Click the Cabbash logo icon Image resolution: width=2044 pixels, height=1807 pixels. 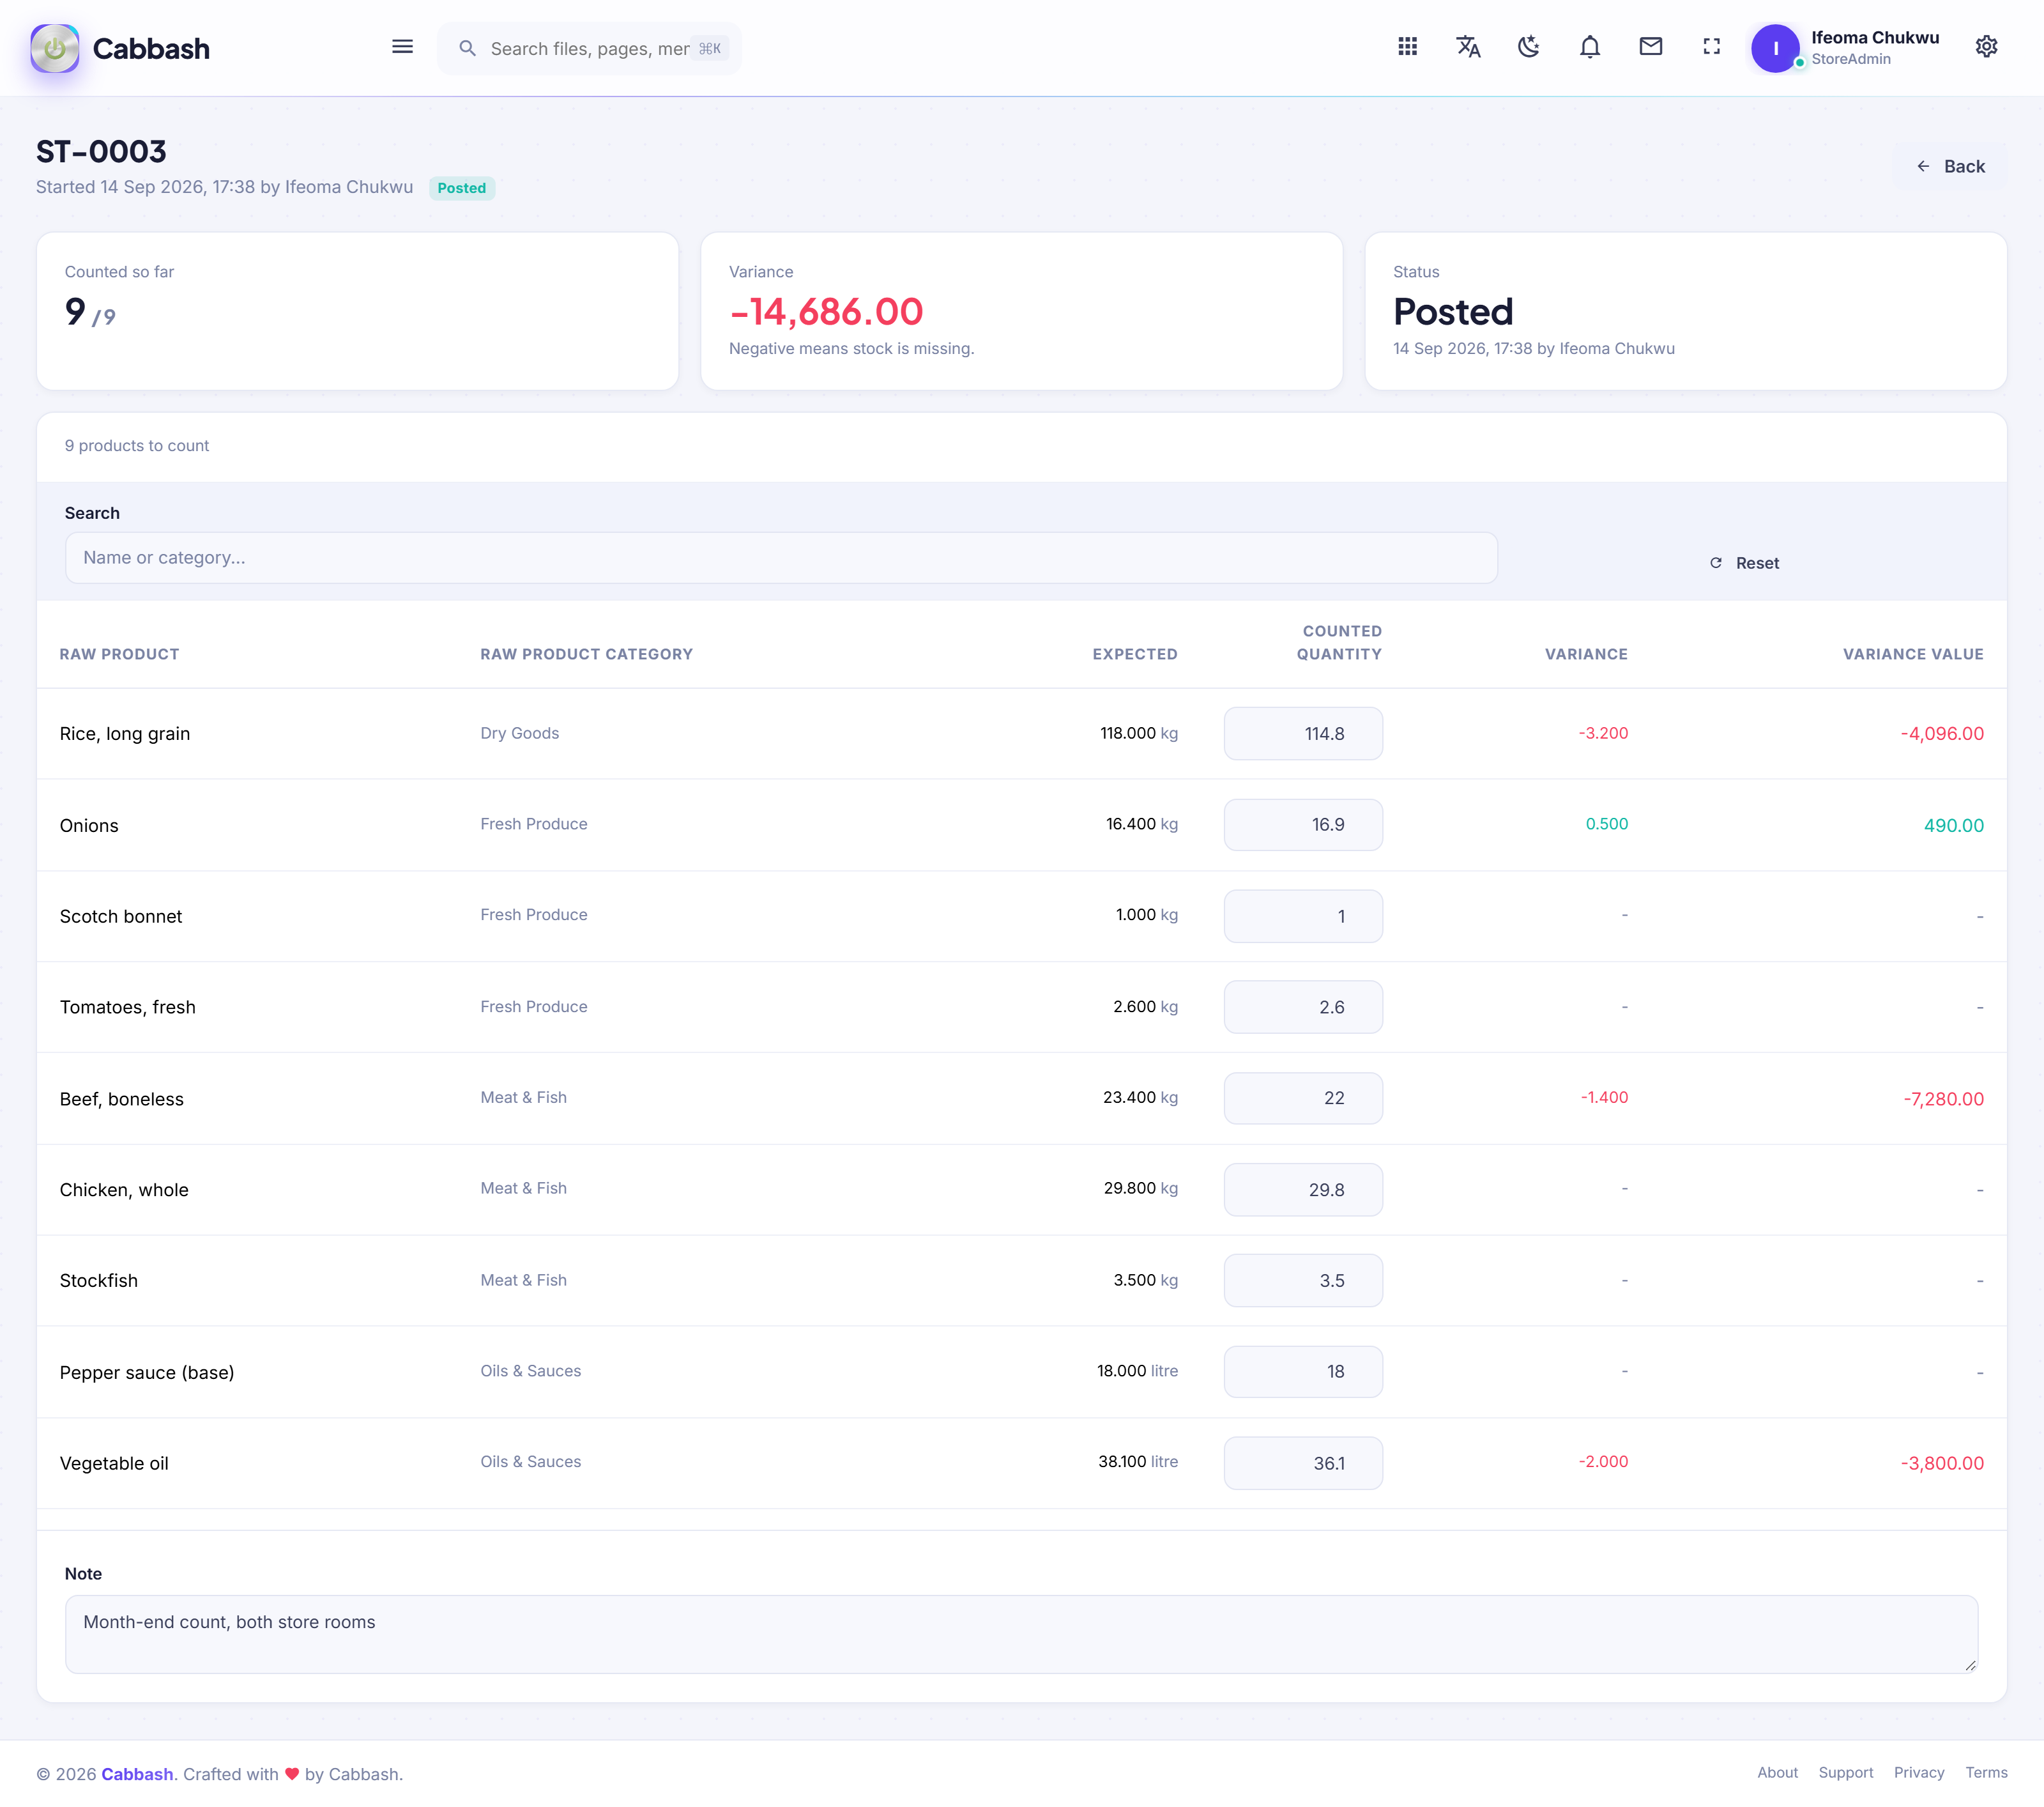(55, 48)
